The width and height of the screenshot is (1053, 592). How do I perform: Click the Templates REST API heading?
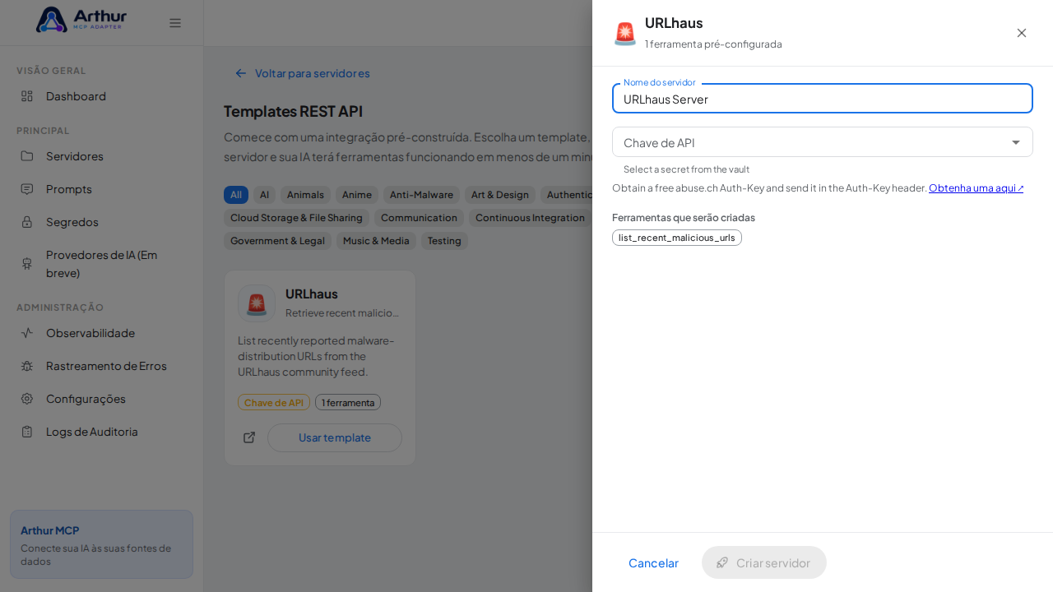pyautogui.click(x=293, y=111)
